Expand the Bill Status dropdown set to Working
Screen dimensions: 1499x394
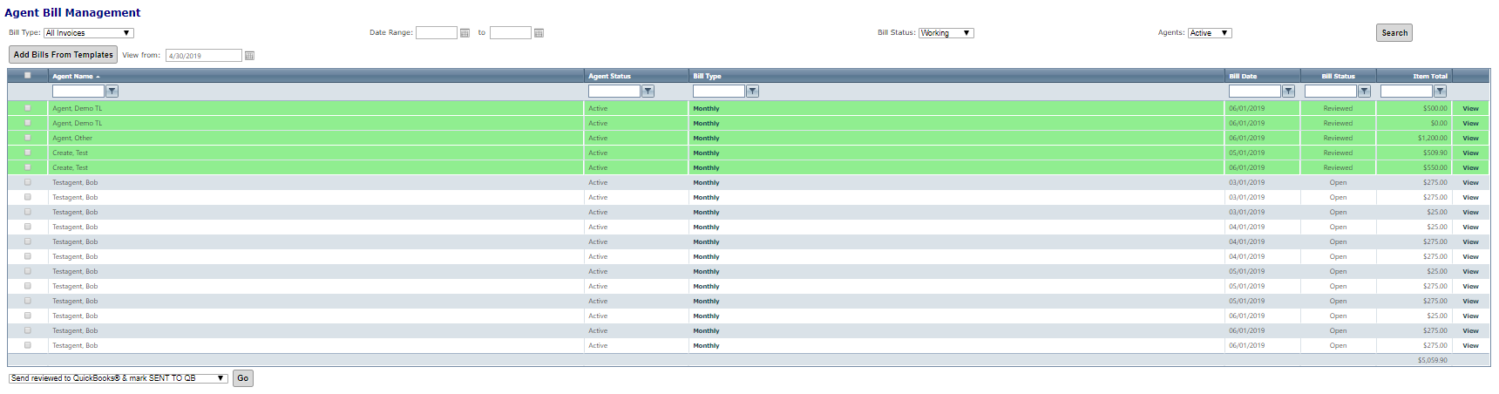(x=946, y=33)
